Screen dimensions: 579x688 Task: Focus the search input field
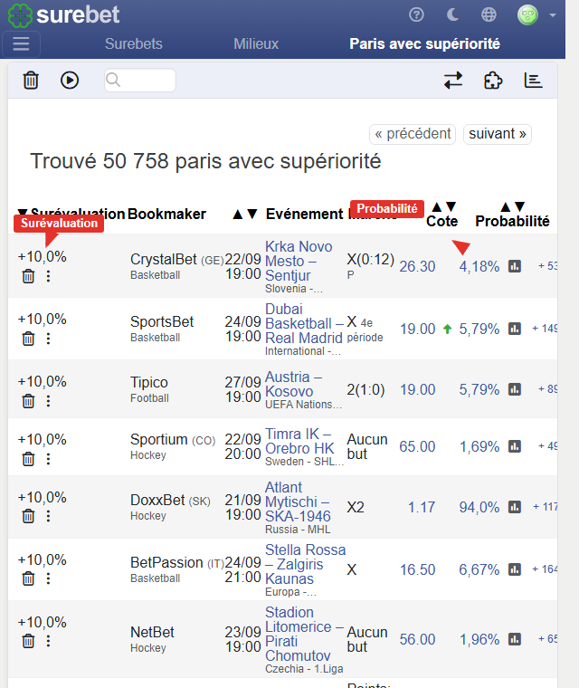140,81
